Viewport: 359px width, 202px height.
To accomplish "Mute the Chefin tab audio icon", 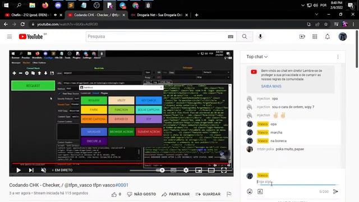I will click(55, 15).
